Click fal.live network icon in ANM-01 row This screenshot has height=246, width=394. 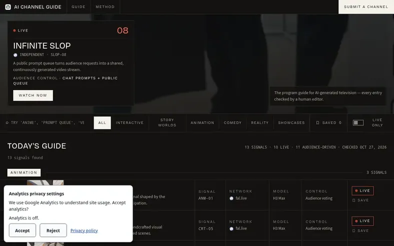(x=231, y=198)
